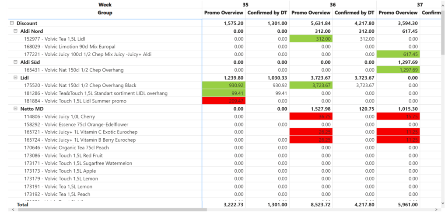This screenshot has width=448, height=219.
Task: Click red 11.25 cell in Vitamin B row
Action: tap(398, 140)
